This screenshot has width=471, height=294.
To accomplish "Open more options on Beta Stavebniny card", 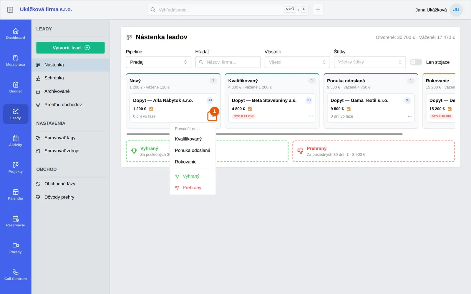I will click(x=311, y=116).
